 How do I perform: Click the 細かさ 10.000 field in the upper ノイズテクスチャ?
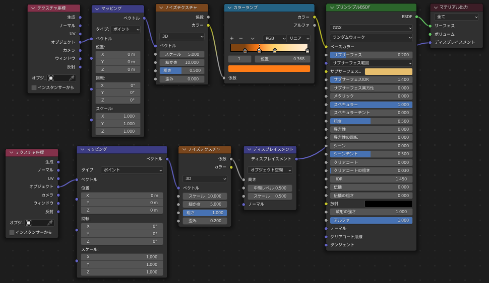tap(182, 62)
